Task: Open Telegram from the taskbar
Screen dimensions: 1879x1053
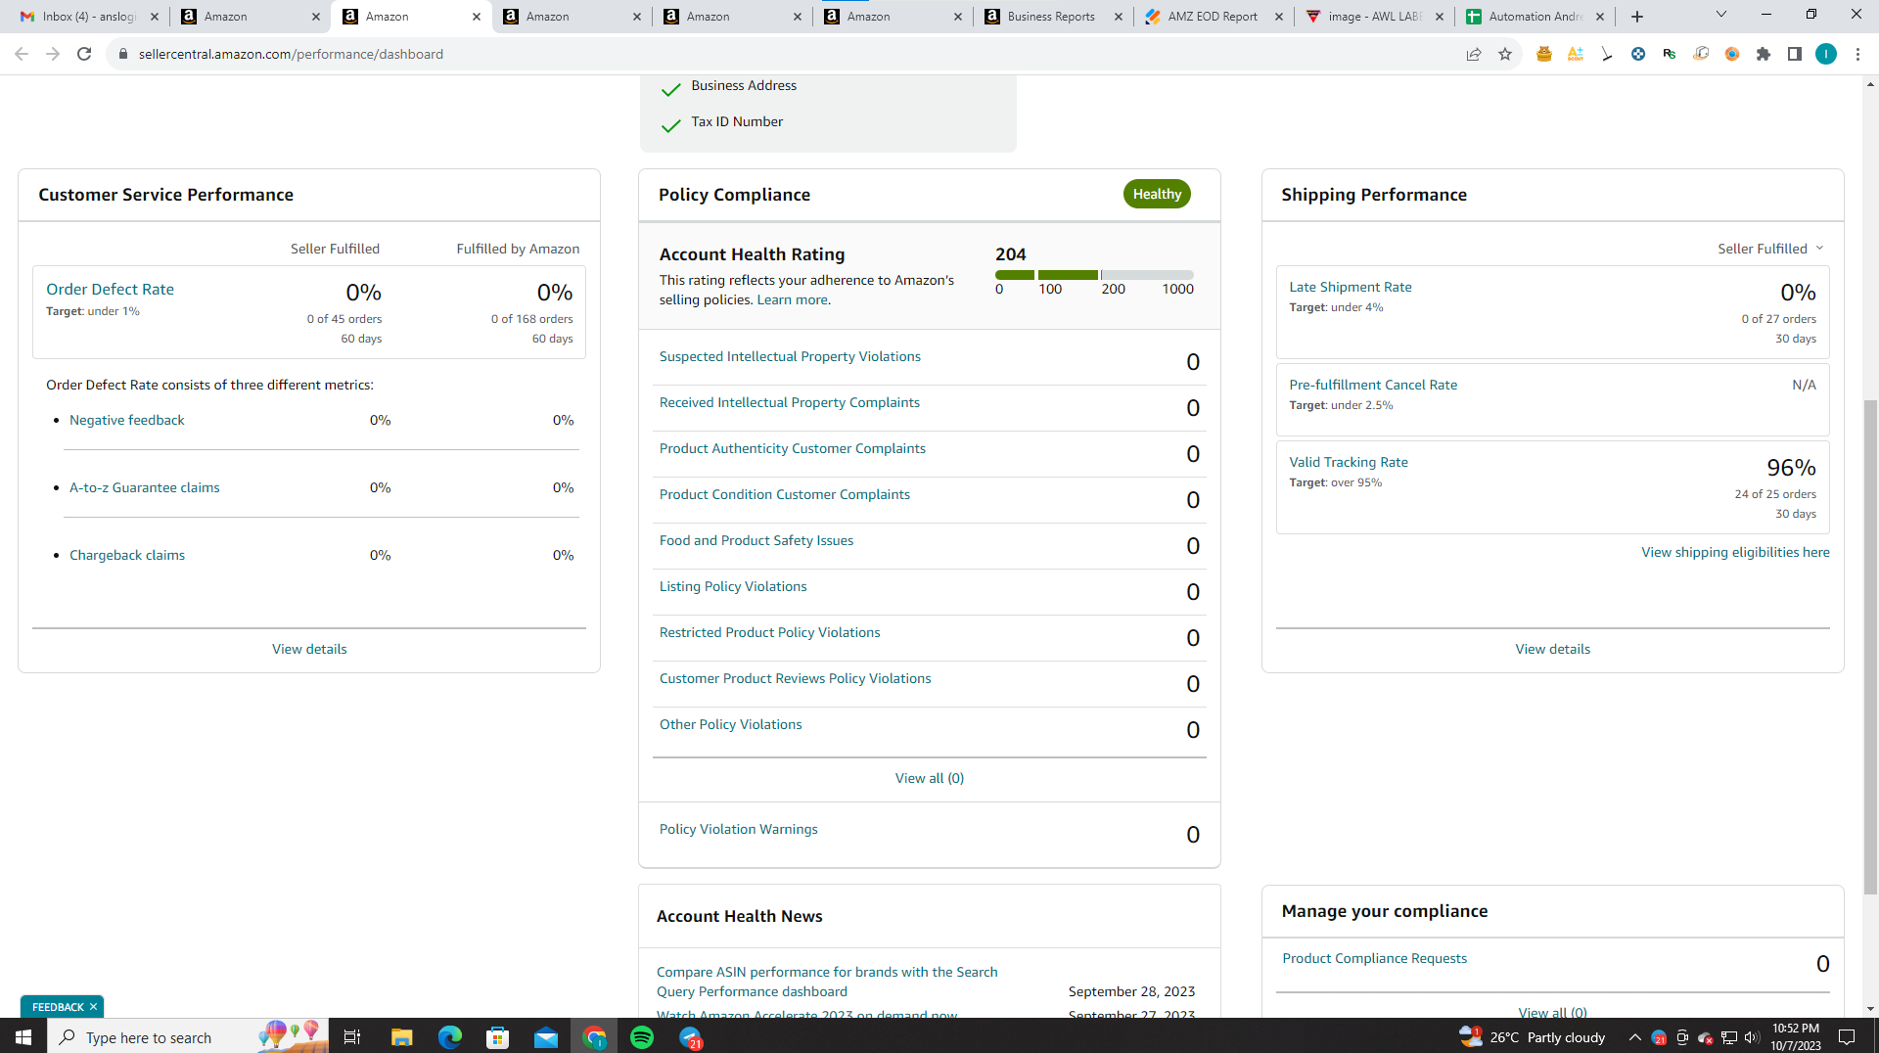Action: tap(691, 1036)
